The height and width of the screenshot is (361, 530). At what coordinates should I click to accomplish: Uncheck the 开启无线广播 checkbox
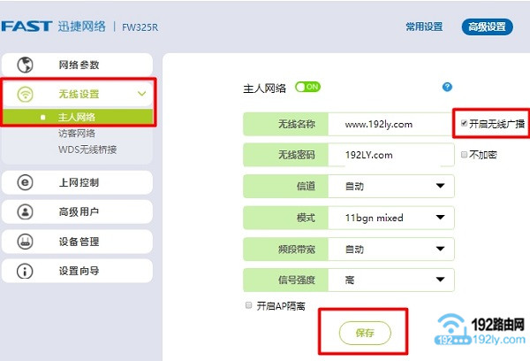464,124
